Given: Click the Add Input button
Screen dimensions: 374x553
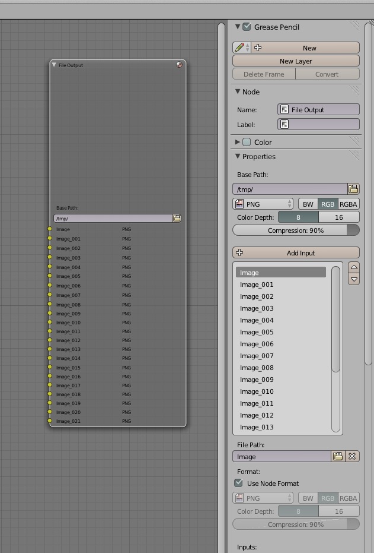Looking at the screenshot, I should [x=296, y=253].
